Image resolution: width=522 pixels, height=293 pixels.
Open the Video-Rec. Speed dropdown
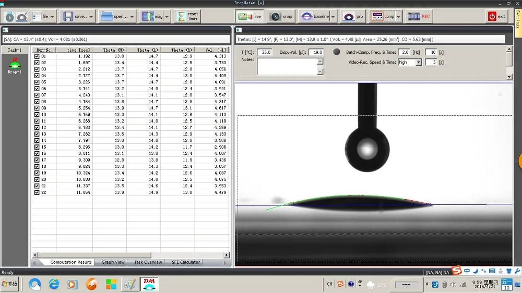click(418, 63)
